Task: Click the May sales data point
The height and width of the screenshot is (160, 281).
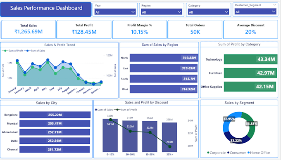Action: (48, 60)
